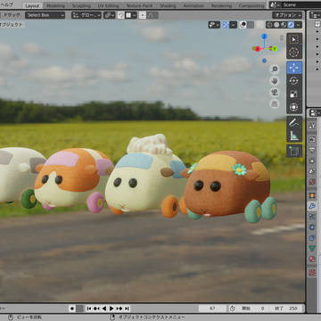The image size is (321, 321).
Task: Click current frame field showing 67
Action: tap(212, 309)
